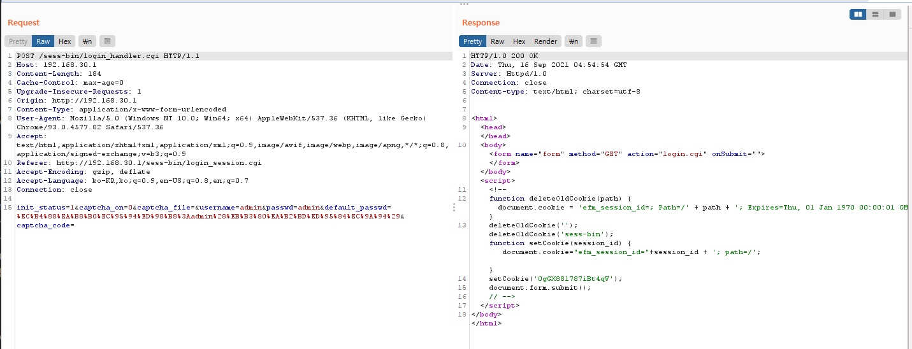The width and height of the screenshot is (912, 349).
Task: Open Request message editor hamburger menu
Action: coord(107,41)
